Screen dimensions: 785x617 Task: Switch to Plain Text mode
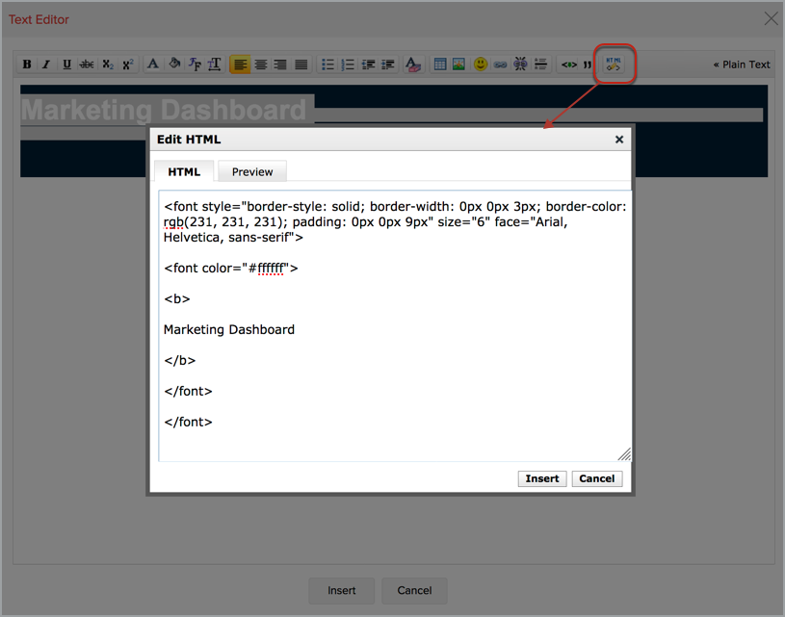[742, 64]
